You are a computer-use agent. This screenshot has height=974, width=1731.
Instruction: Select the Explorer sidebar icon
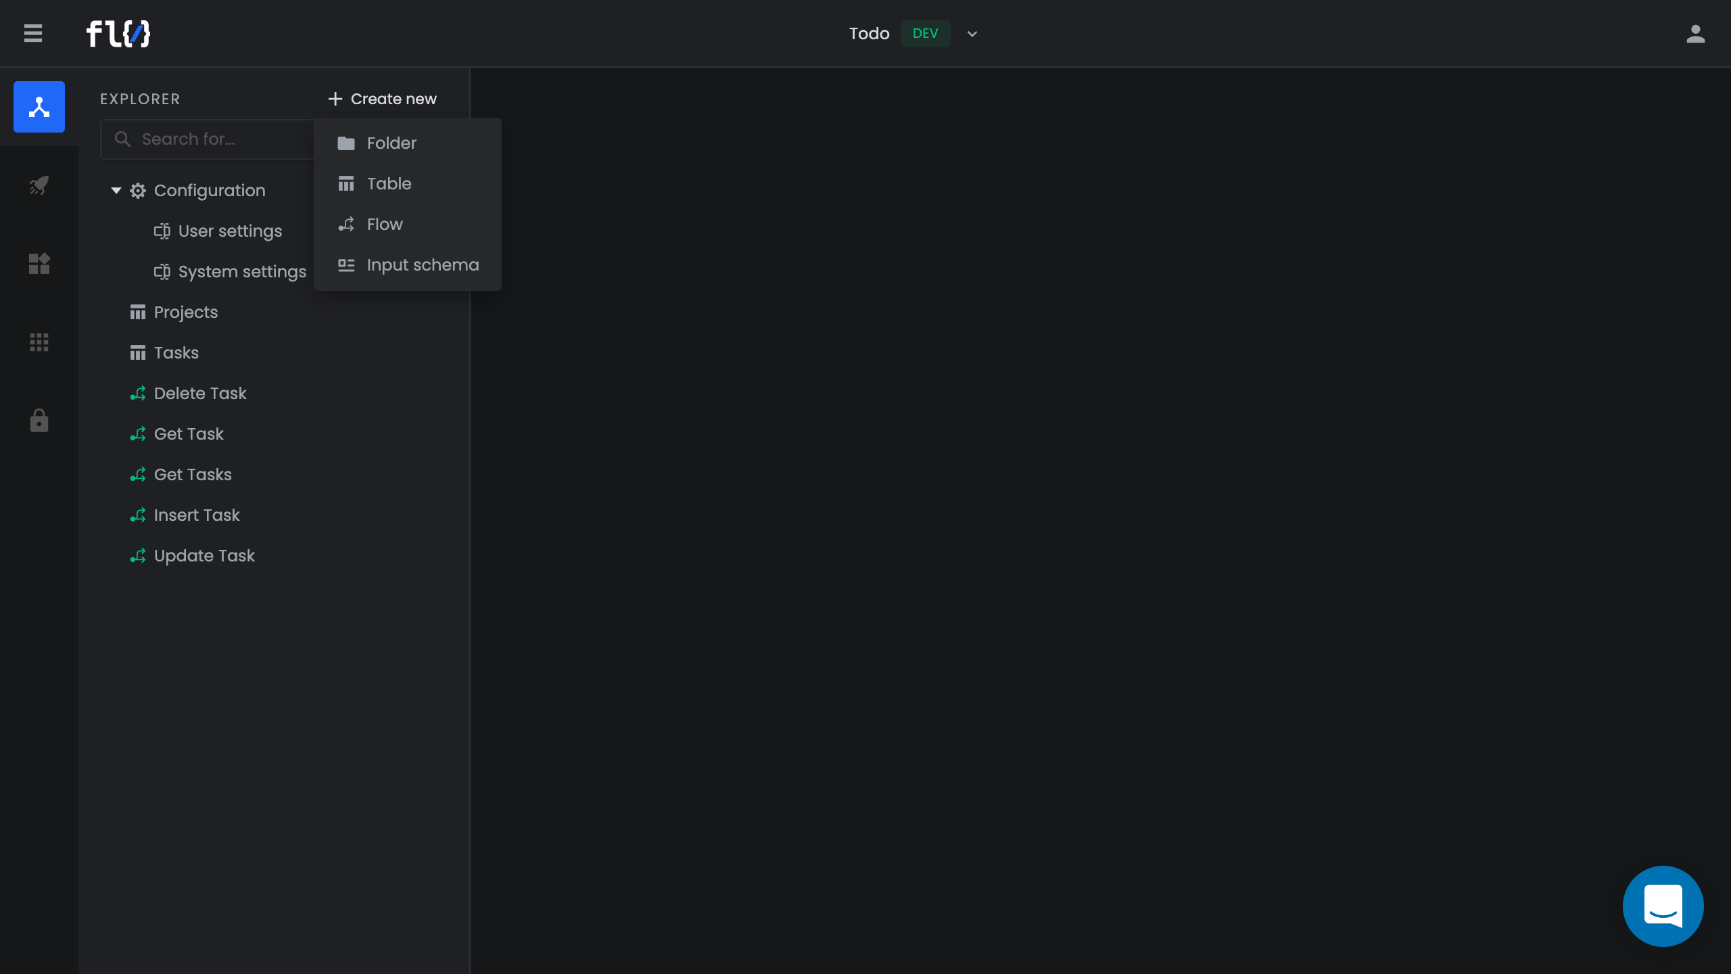pos(39,107)
